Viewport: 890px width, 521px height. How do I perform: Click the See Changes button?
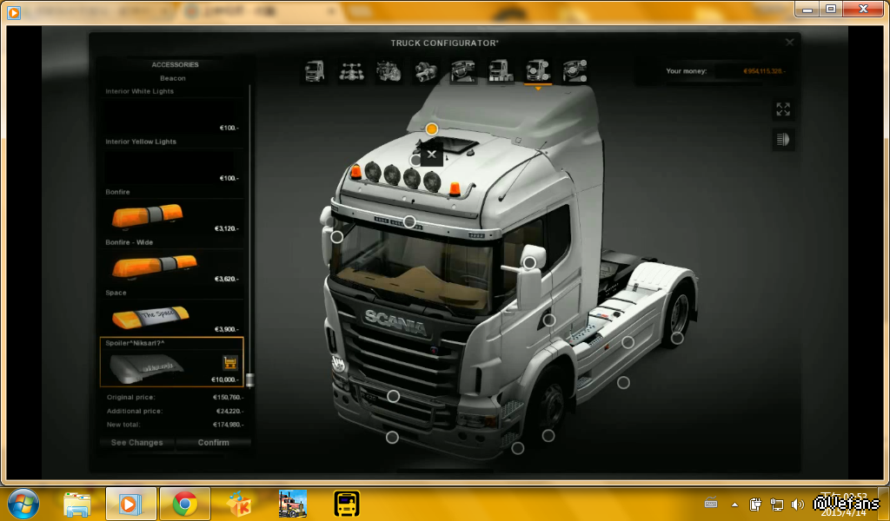pos(137,443)
